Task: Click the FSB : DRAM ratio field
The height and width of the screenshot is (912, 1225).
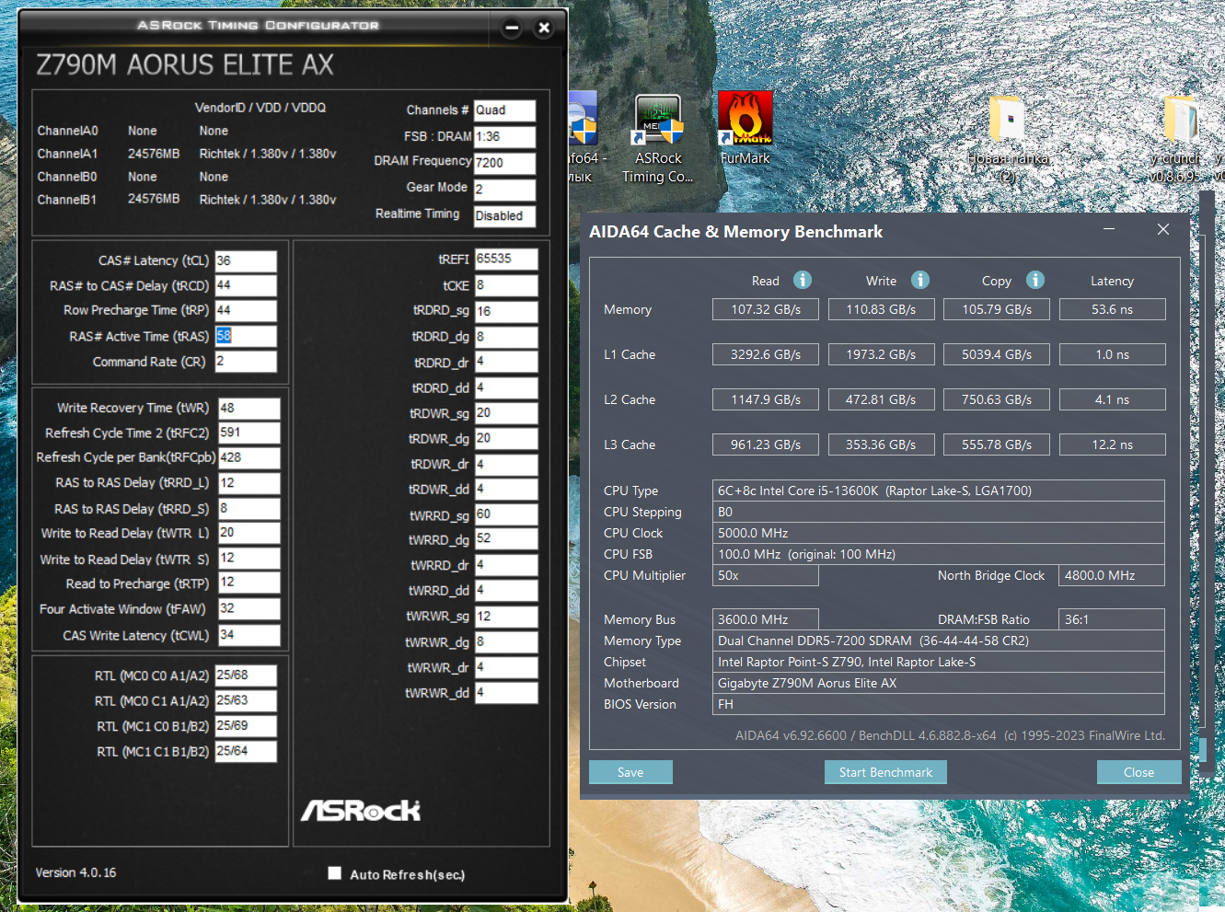Action: (504, 137)
